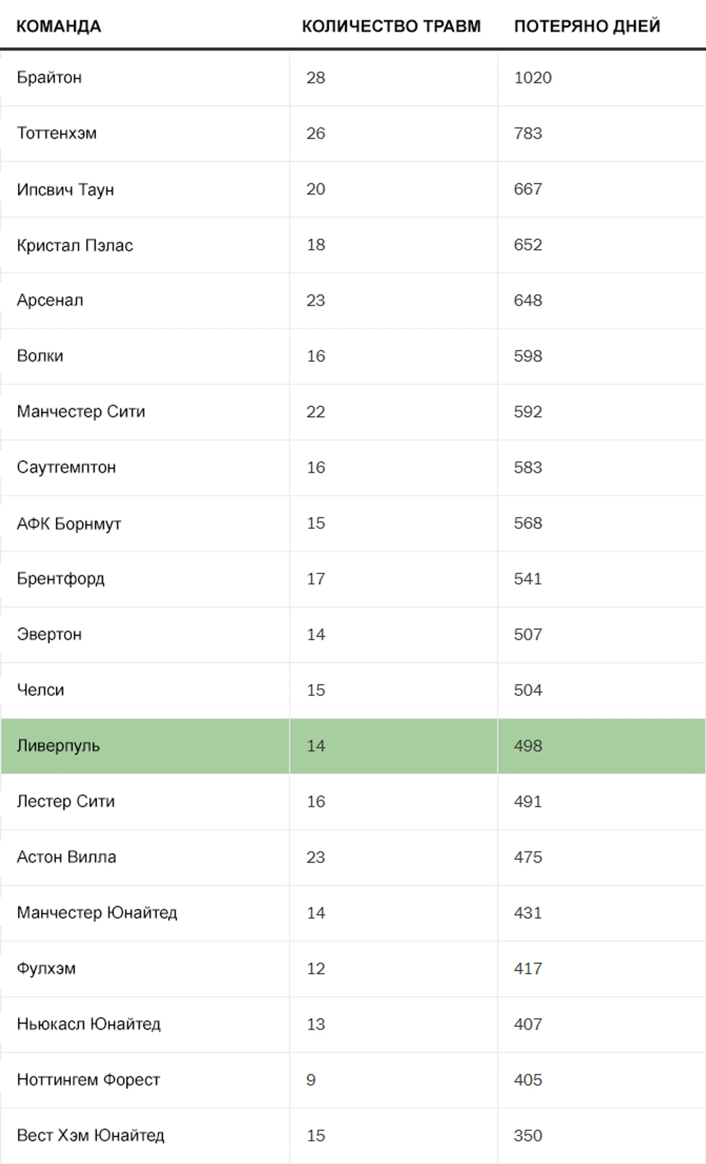706x1164 pixels.
Task: Click the Ипсвич Таун team cell
Action: (65, 190)
